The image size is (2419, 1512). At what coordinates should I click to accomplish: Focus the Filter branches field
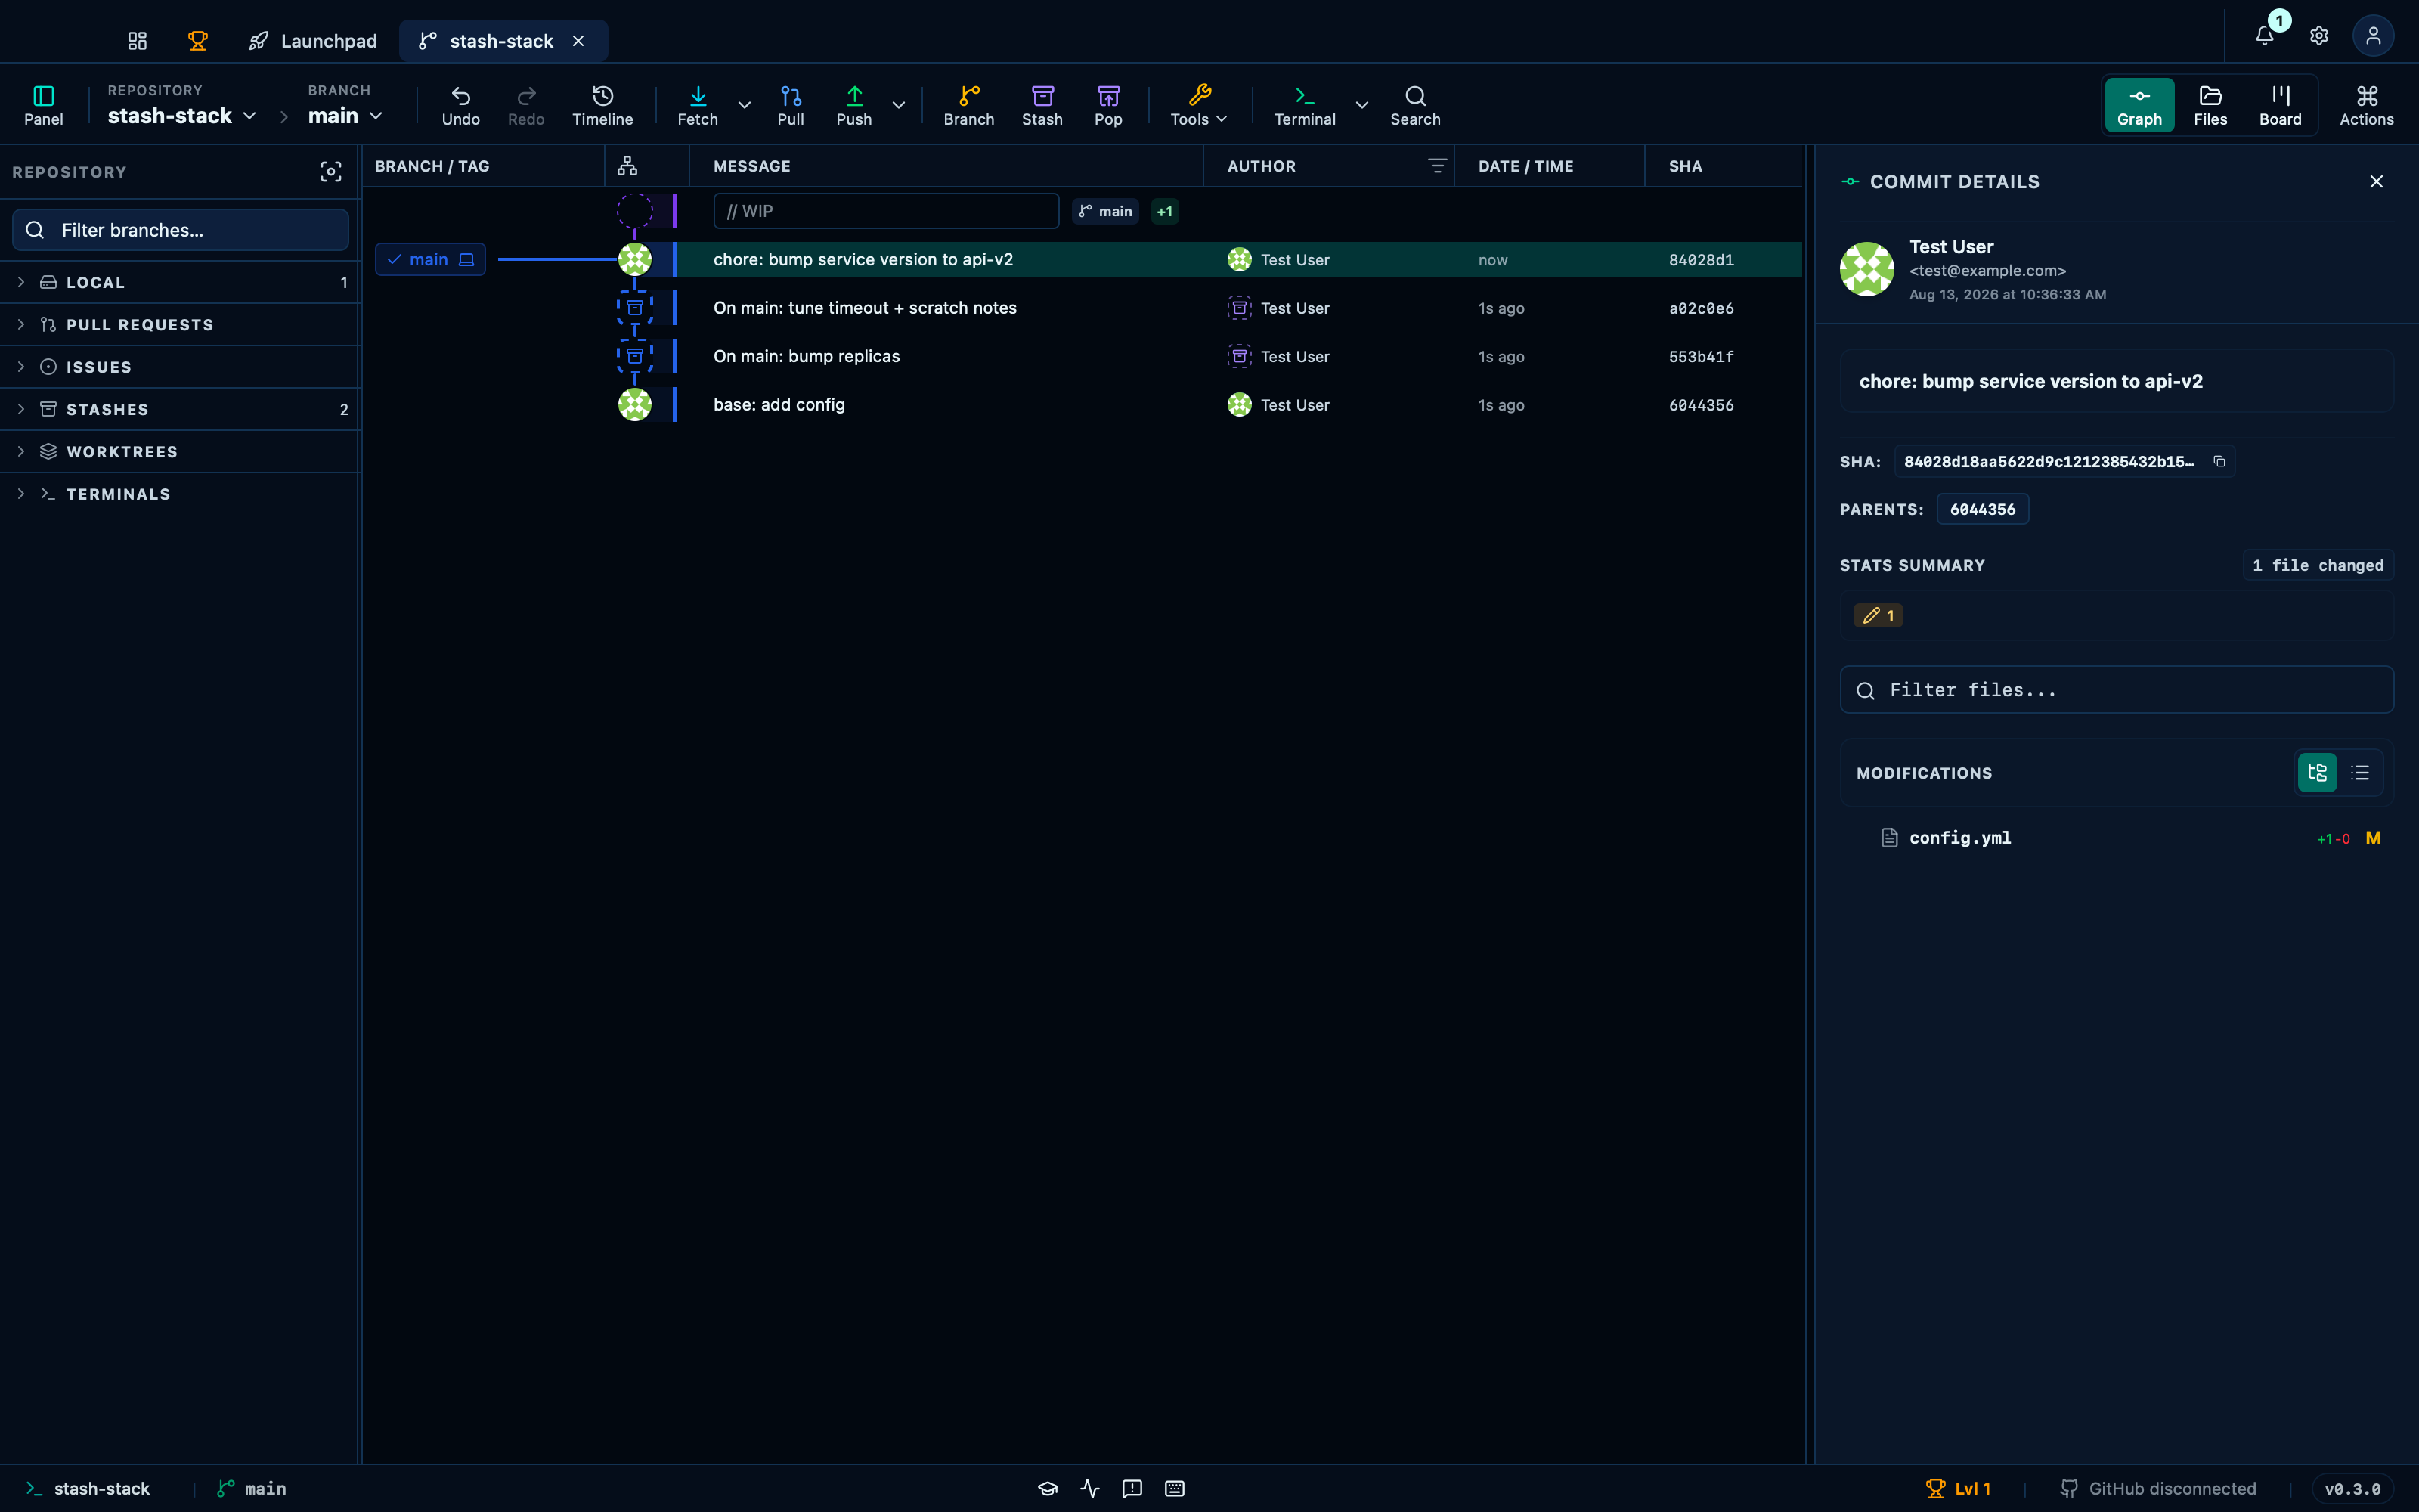(181, 230)
